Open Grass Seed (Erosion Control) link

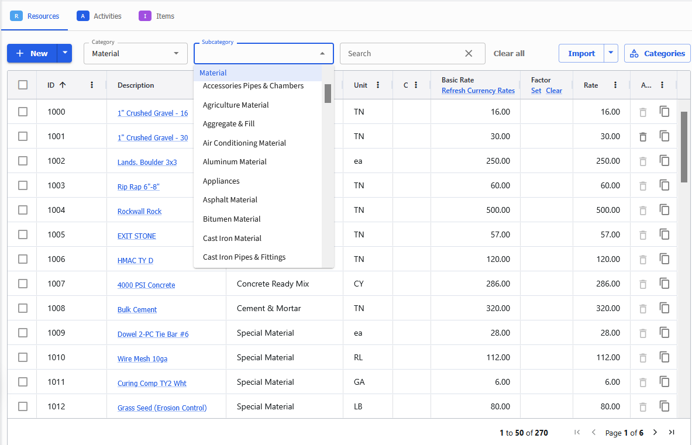click(162, 408)
